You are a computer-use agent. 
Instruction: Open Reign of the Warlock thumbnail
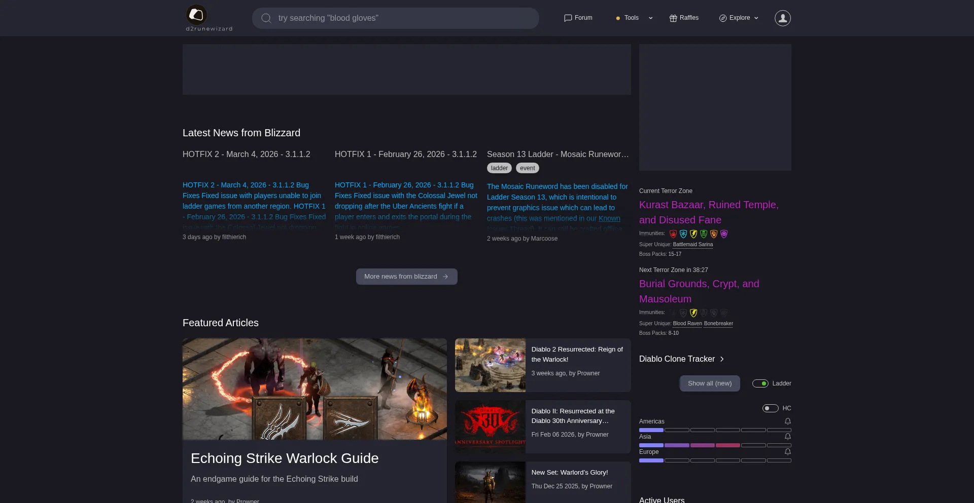490,365
